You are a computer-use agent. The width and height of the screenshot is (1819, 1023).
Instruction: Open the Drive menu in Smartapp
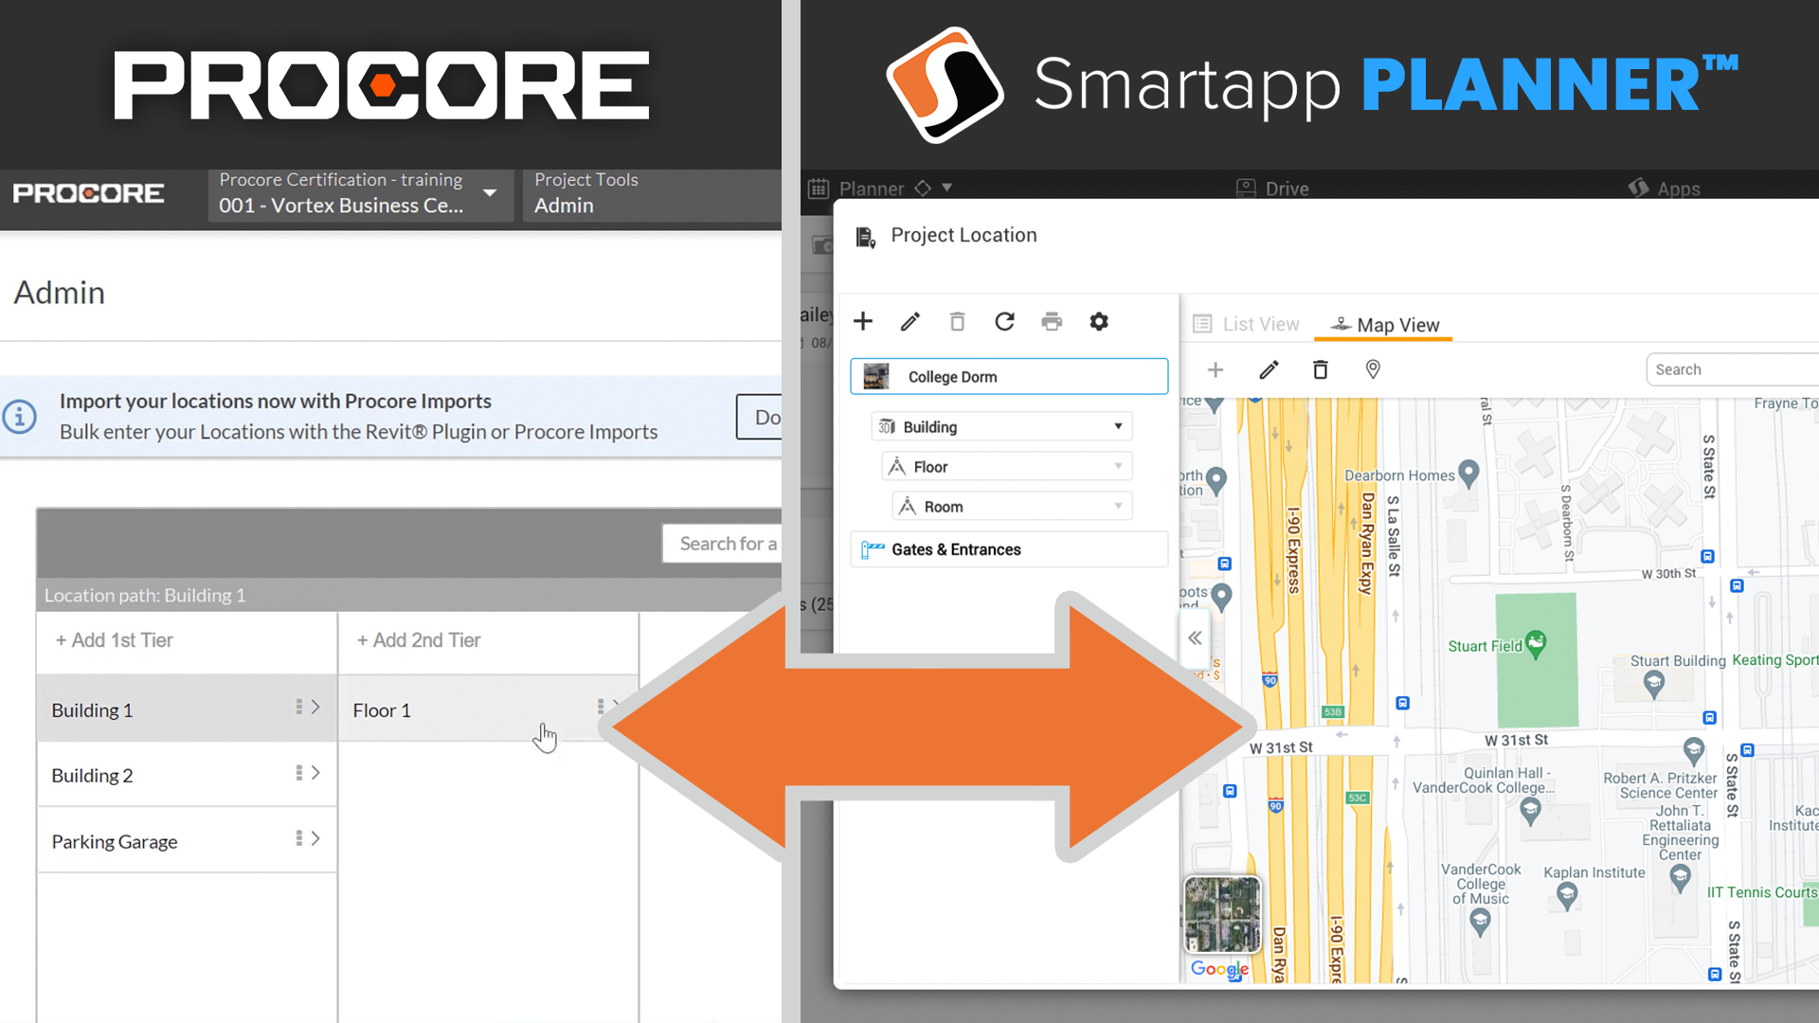click(x=1272, y=188)
